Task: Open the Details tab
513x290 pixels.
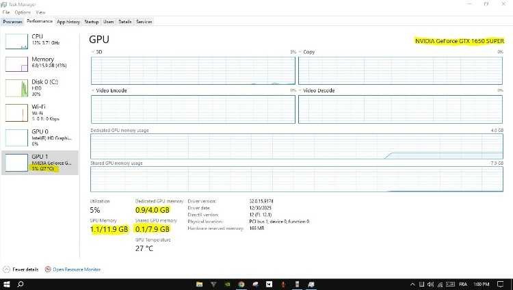Action: (x=125, y=22)
